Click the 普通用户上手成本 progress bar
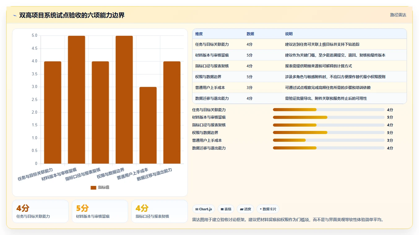This screenshot has width=419, height=235. click(329, 140)
